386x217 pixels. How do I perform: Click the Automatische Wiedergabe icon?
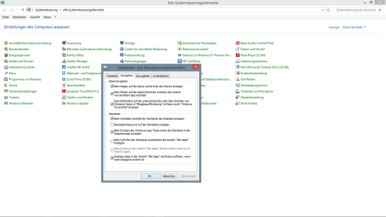179,43
